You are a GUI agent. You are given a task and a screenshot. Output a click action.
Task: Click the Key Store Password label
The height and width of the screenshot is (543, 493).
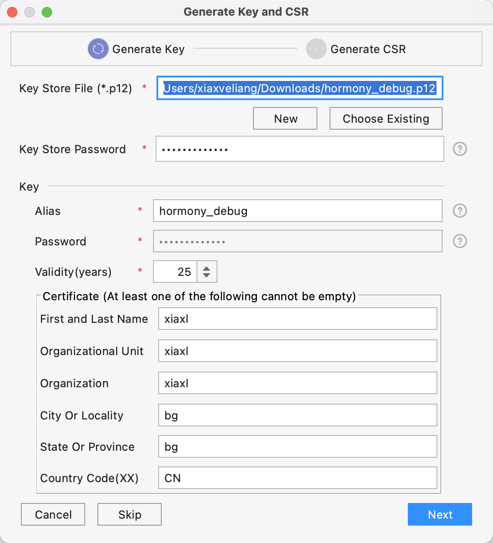[73, 149]
